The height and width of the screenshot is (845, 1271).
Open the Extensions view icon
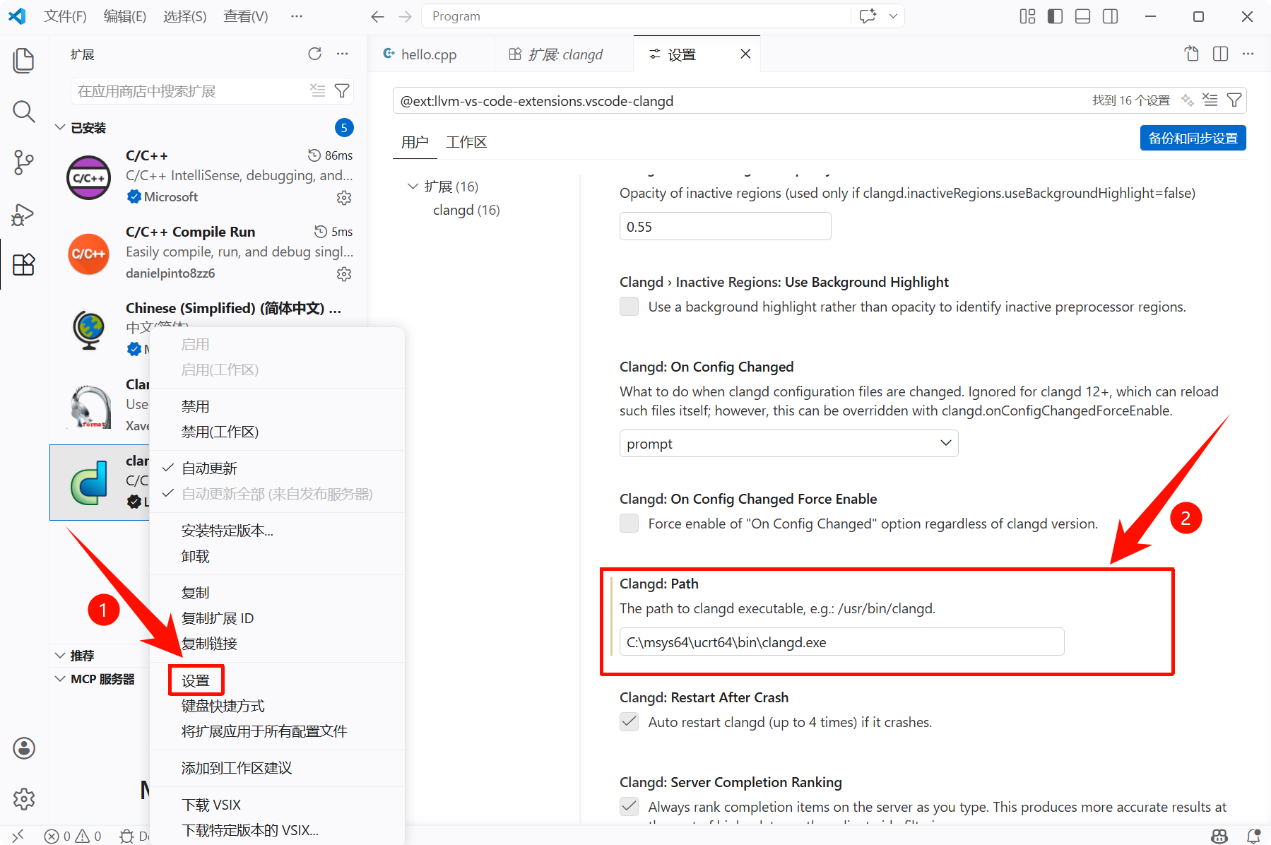coord(24,264)
